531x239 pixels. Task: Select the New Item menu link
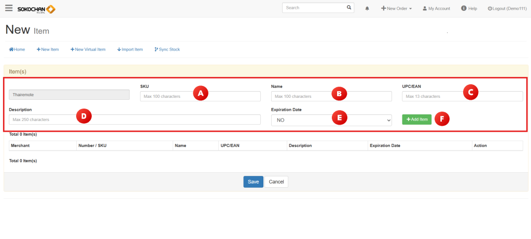48,50
